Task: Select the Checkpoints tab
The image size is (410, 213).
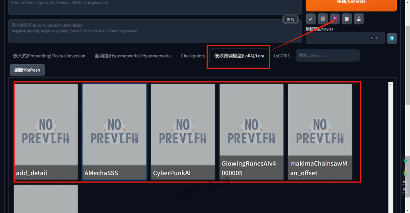Action: [193, 56]
